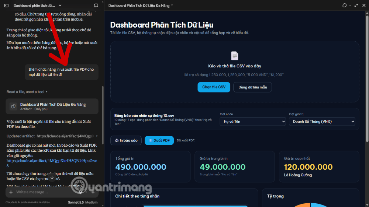
Task: Click the 120.000.000 highest value
Action: [x=308, y=167]
